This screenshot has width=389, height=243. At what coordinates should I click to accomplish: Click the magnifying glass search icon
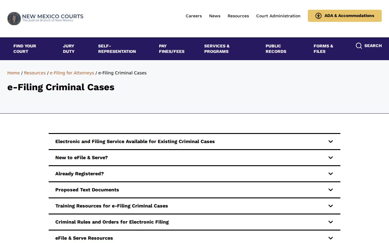(359, 46)
